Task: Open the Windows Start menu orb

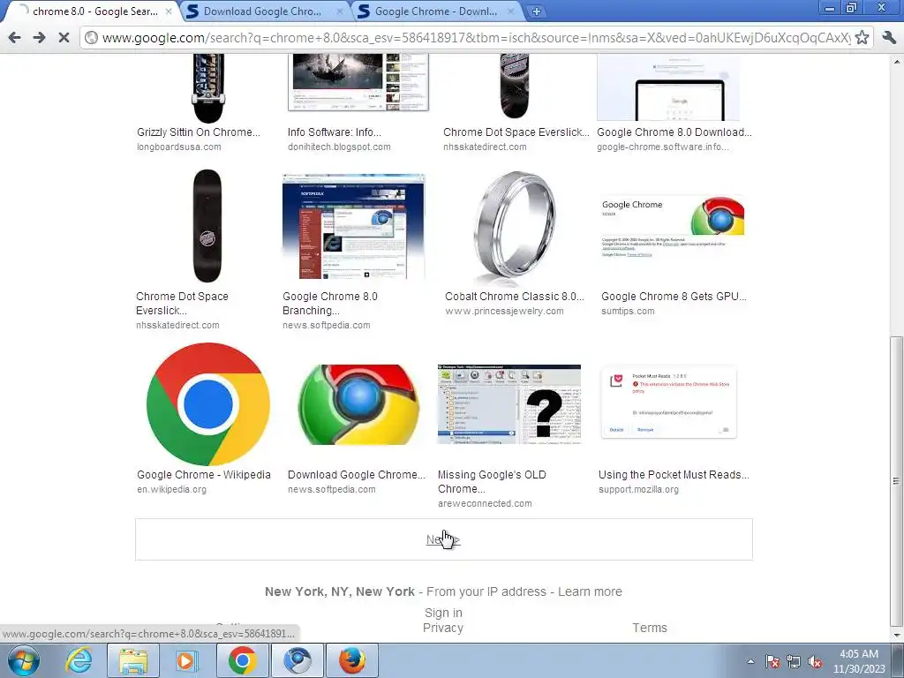Action: click(24, 660)
